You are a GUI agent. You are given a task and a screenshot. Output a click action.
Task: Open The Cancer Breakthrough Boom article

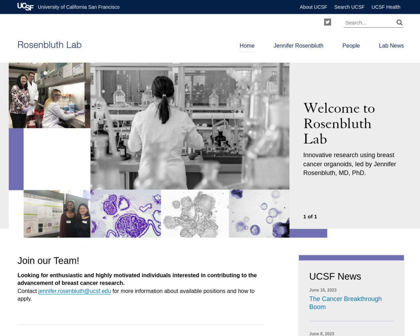tap(346, 303)
